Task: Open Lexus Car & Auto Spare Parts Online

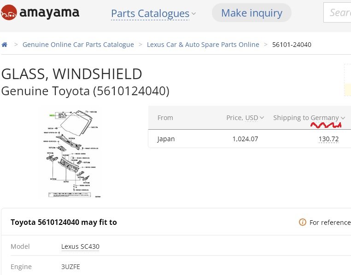Action: [x=203, y=45]
